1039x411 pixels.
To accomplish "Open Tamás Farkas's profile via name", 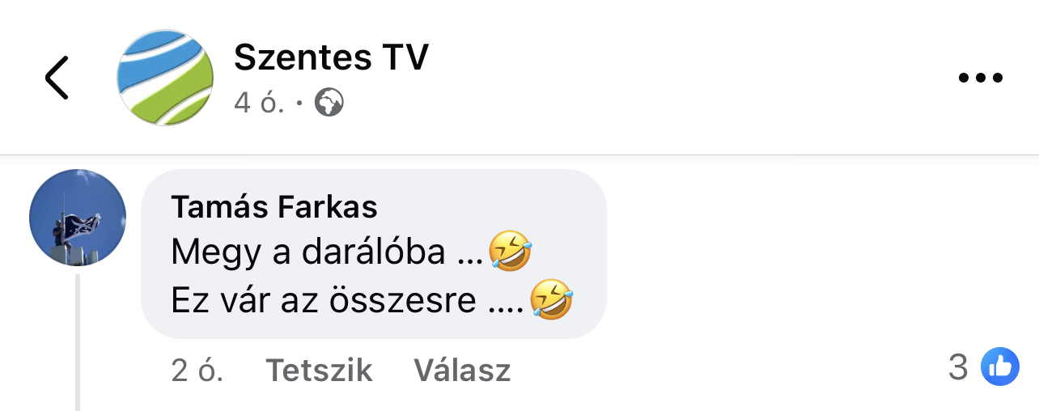I will coord(274,208).
